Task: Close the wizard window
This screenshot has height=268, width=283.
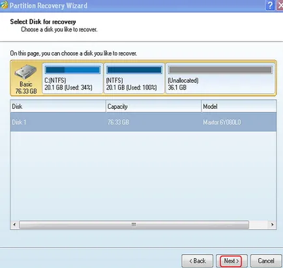Action: [280, 5]
